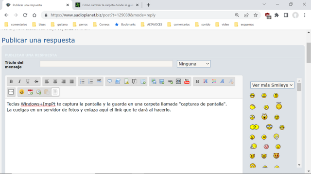Screen dimensions: 311x174
Task: Apply strikethrough formatting
Action: point(36,81)
